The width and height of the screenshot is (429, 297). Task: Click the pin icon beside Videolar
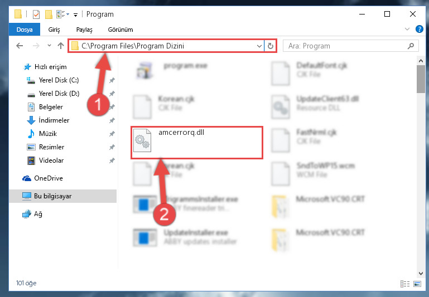click(112, 160)
